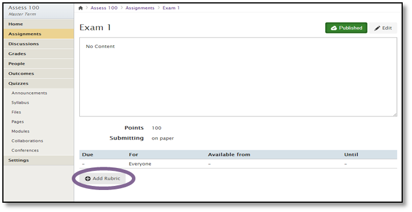Open Collaborations in the sidebar
The height and width of the screenshot is (212, 412).
[27, 141]
